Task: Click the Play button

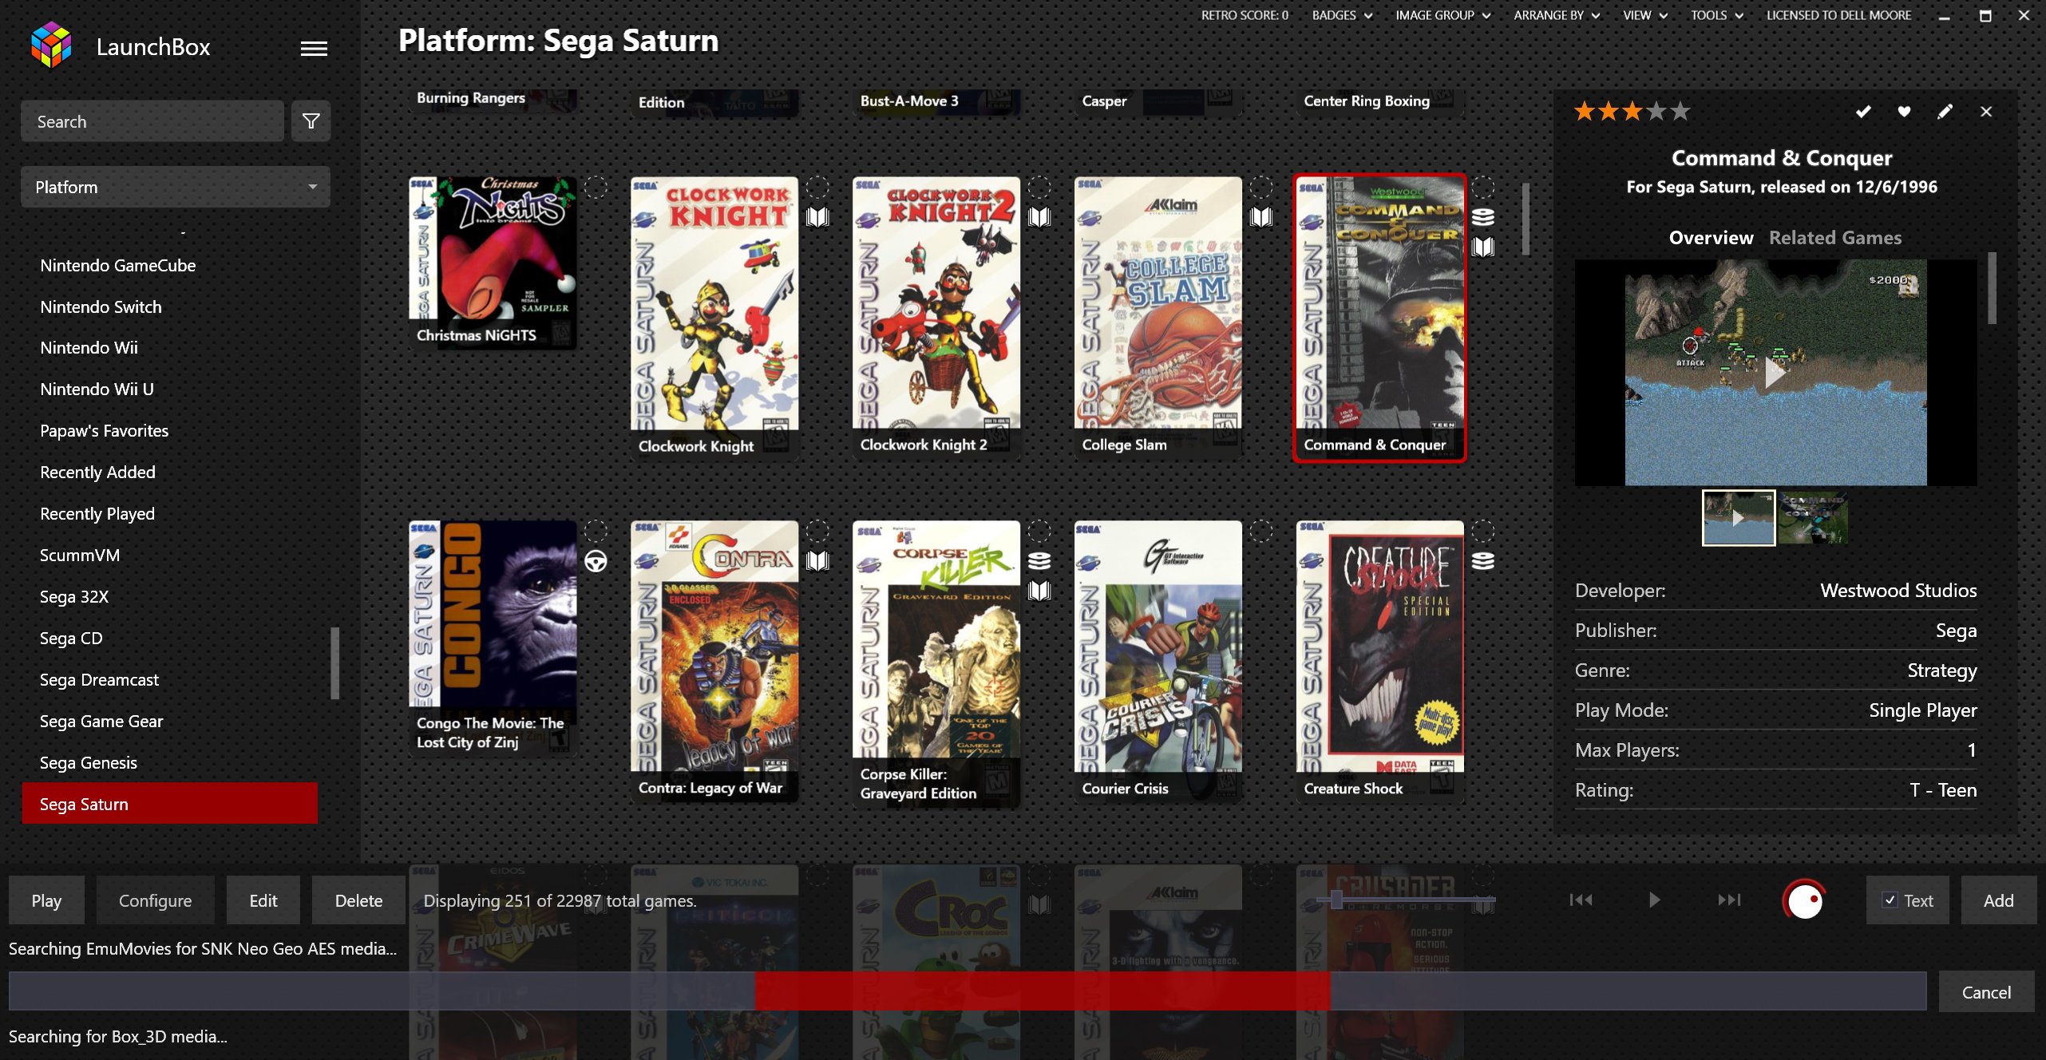Action: (x=46, y=900)
